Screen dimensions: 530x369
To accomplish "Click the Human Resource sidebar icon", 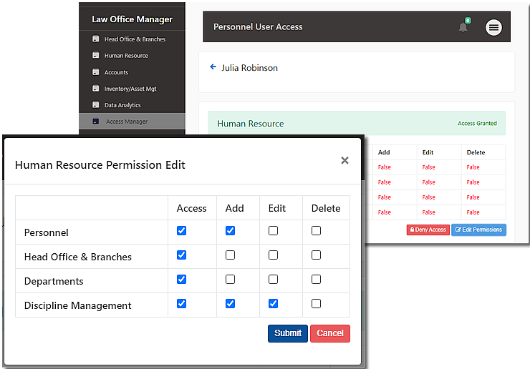I will coord(95,56).
